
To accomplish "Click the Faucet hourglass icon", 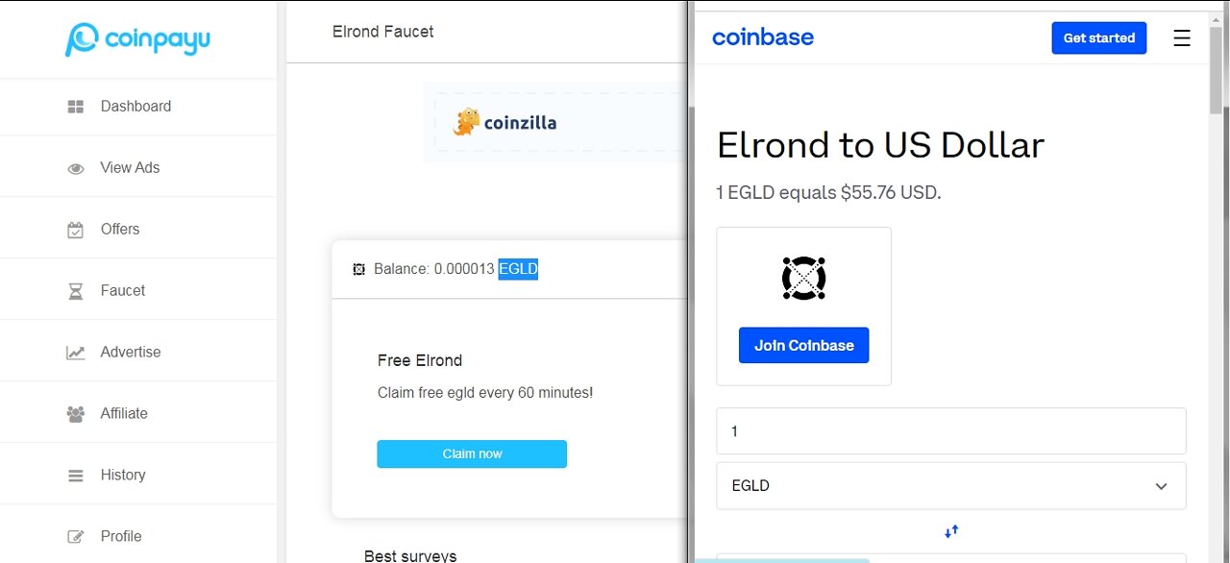I will [76, 291].
